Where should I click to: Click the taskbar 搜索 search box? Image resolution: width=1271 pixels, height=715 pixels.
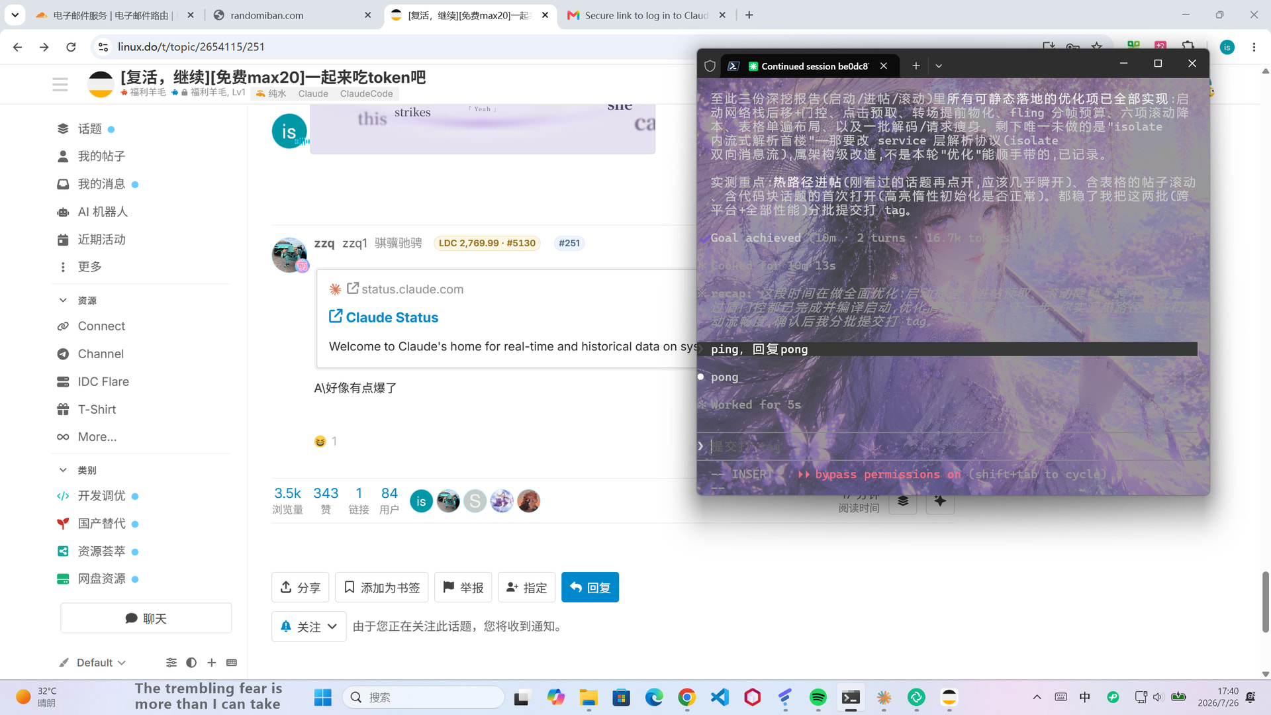pyautogui.click(x=424, y=697)
